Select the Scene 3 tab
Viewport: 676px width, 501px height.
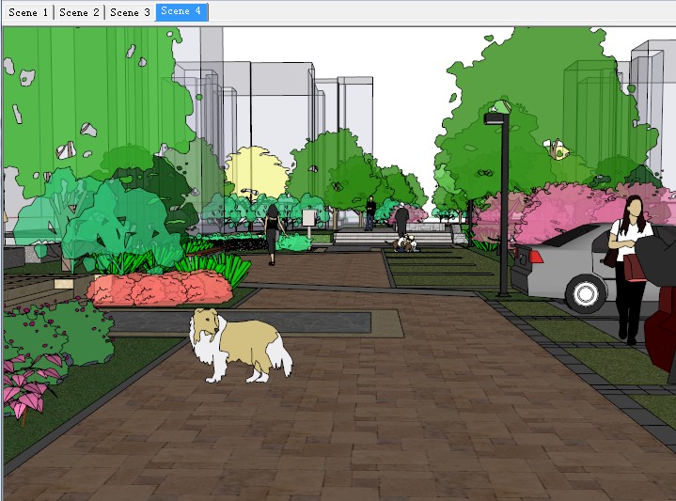130,12
